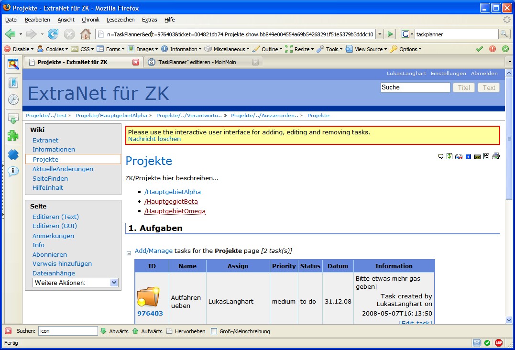This screenshot has width=515, height=350.
Task: Click the Nachricht löschen link
Action: pos(154,139)
